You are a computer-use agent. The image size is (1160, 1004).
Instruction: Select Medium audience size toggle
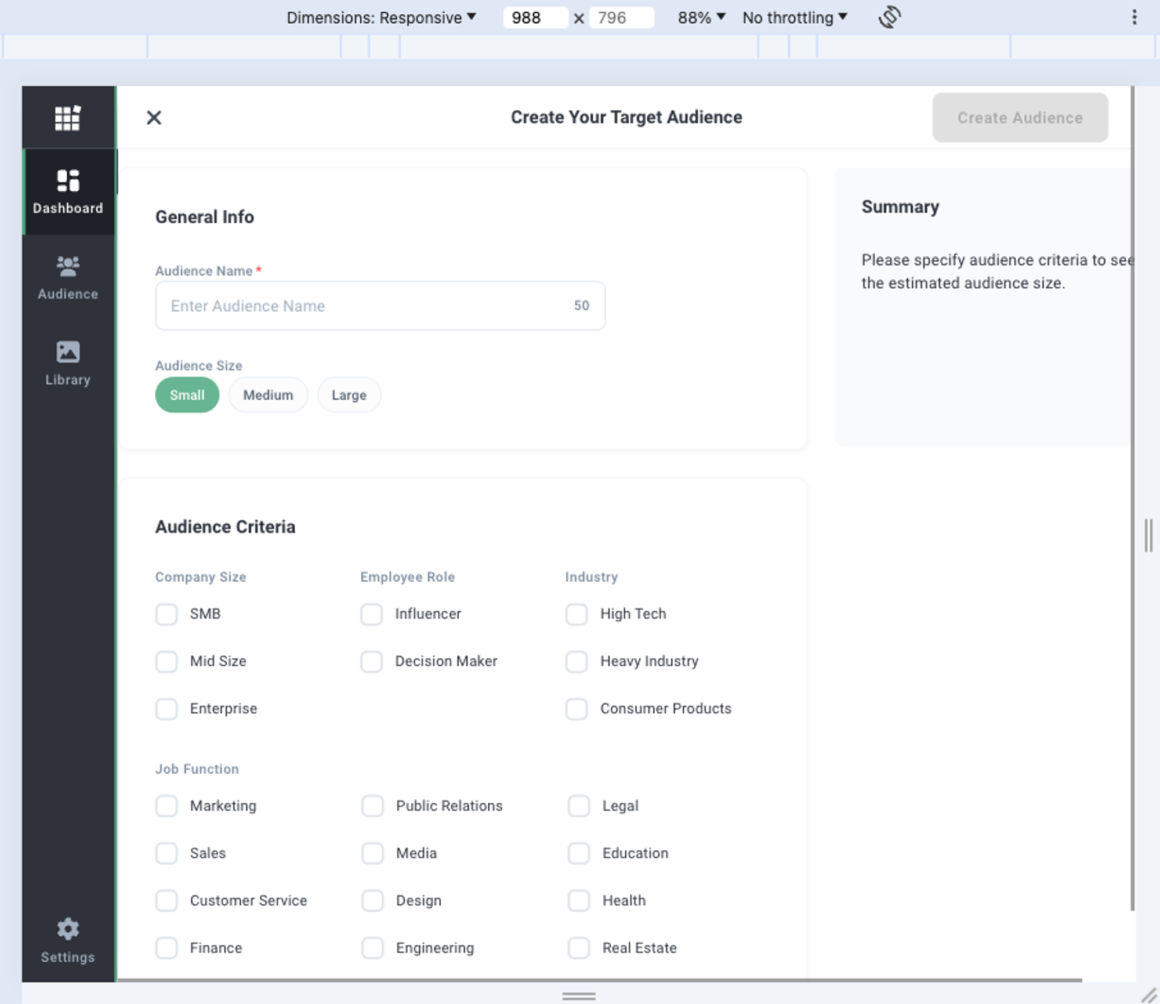click(x=267, y=396)
